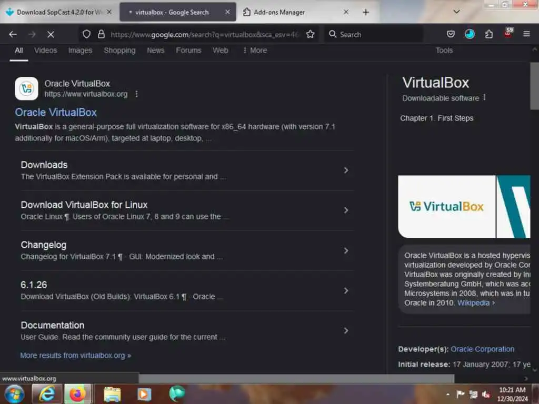Open the Windows Start button
Viewport: 539px width, 404px height.
pyautogui.click(x=14, y=393)
